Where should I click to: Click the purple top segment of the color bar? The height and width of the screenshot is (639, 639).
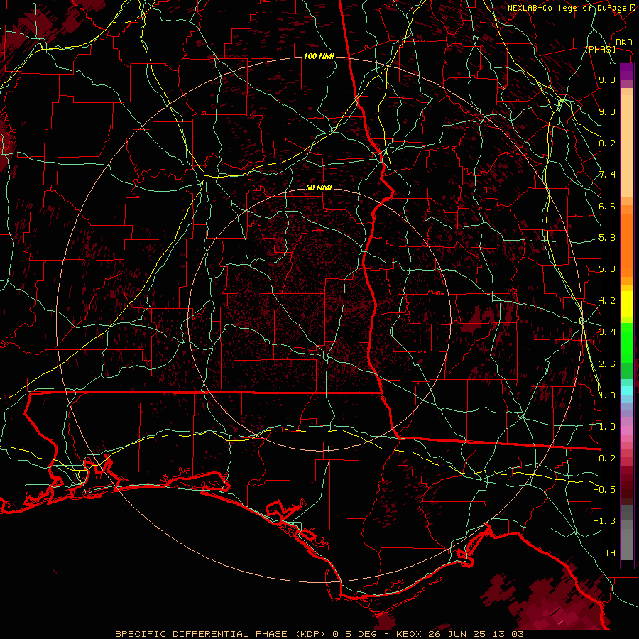pyautogui.click(x=627, y=71)
